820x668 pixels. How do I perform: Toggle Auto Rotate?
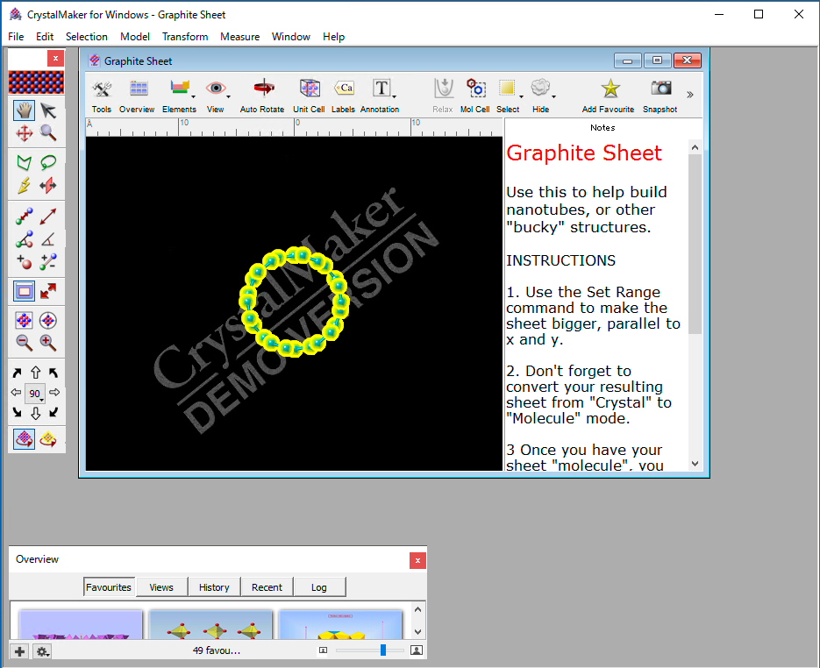[x=262, y=96]
